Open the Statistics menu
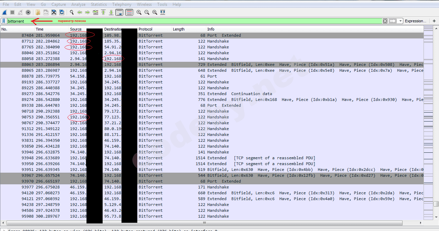 (99, 4)
